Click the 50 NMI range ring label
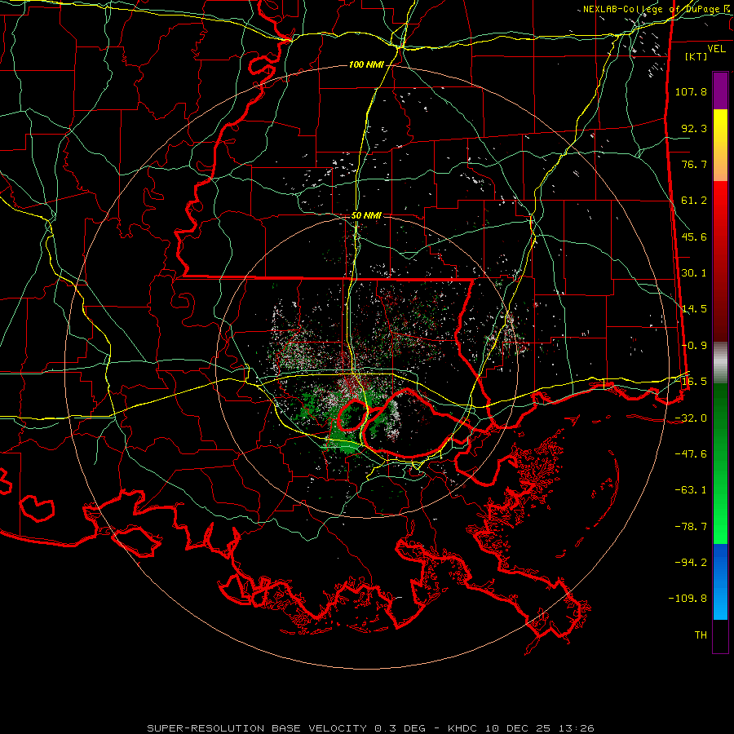734x734 pixels. pyautogui.click(x=366, y=216)
